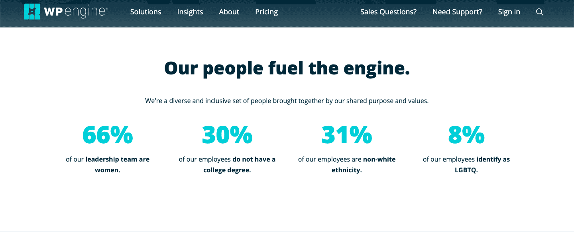Screen dimensions: 574x232
Task: Click the "identify as LGBTQ" text
Action: (x=466, y=164)
